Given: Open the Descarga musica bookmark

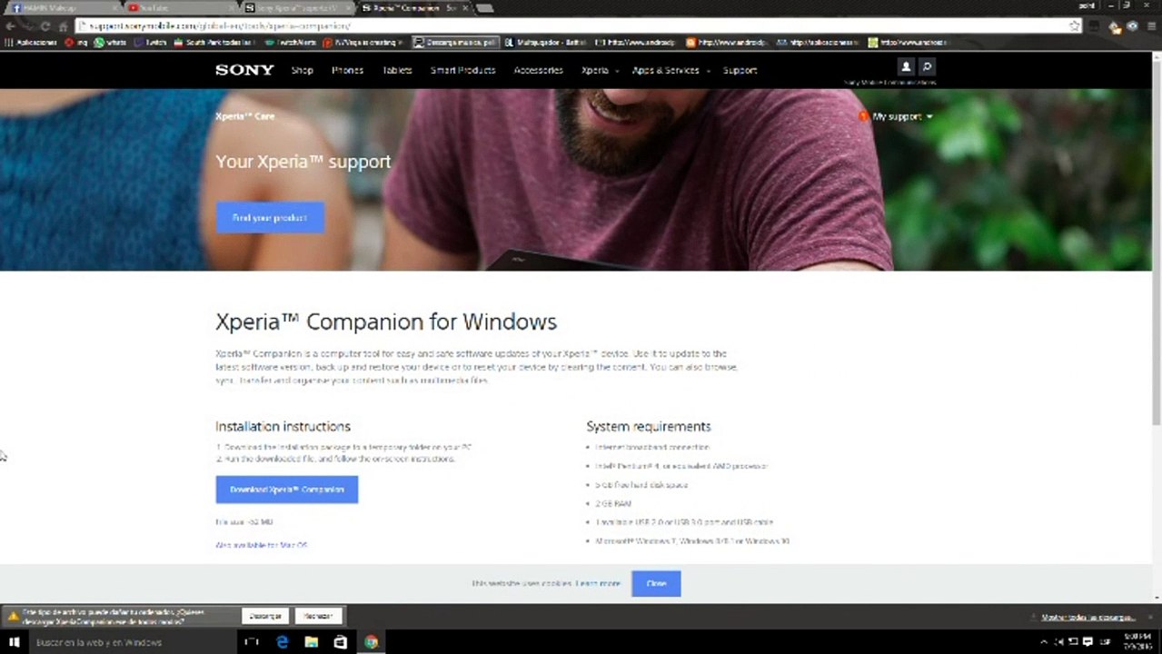Looking at the screenshot, I should pyautogui.click(x=455, y=42).
